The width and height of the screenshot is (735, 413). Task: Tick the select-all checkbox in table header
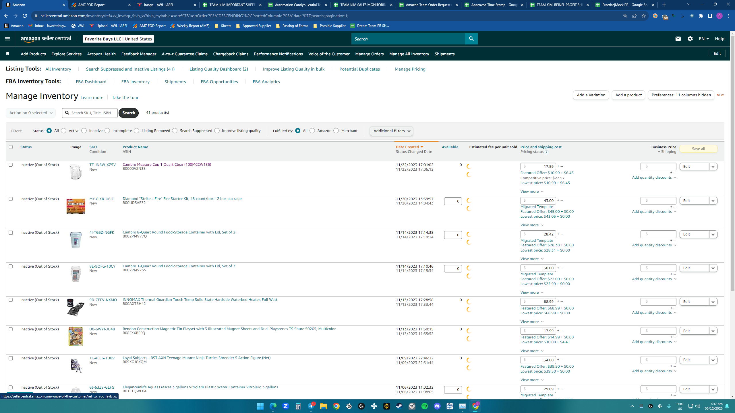(11, 147)
